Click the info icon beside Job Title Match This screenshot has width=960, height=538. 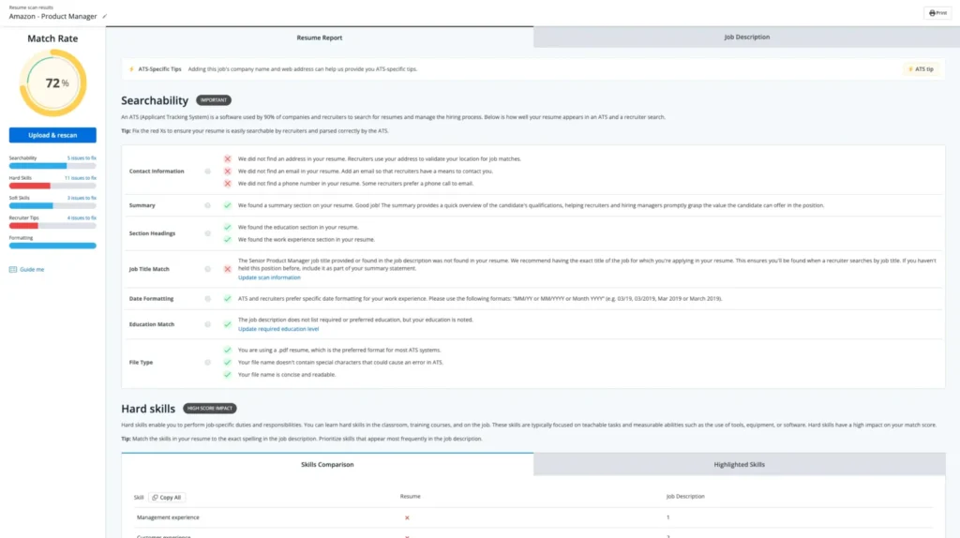click(x=207, y=269)
